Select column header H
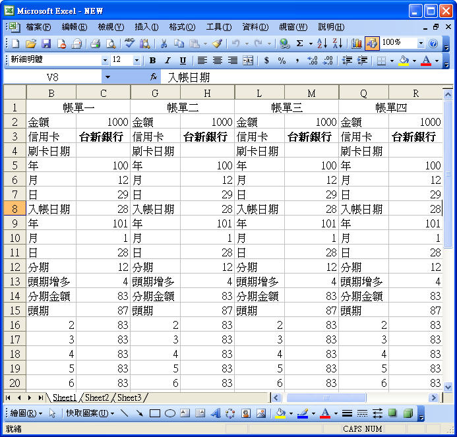The height and width of the screenshot is (437, 457). [207, 93]
